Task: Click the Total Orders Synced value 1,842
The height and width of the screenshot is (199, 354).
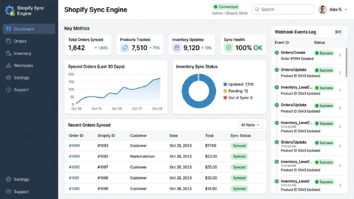Action: click(76, 48)
